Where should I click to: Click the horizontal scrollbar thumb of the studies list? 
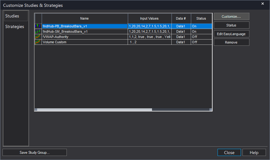pyautogui.click(x=95, y=110)
